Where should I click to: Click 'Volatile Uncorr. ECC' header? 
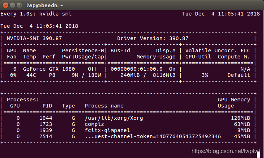pos(218,51)
